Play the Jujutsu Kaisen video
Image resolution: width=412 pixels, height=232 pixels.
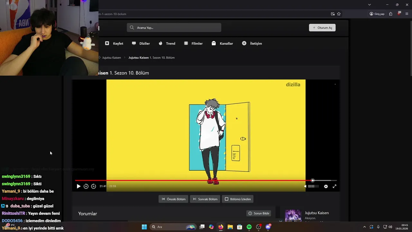coord(79,186)
